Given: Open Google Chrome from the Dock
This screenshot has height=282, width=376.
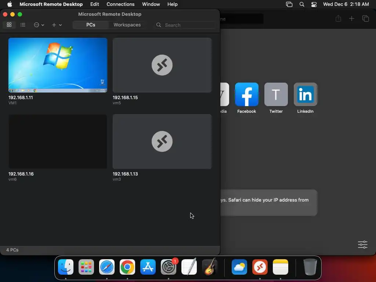Looking at the screenshot, I should click(x=127, y=267).
